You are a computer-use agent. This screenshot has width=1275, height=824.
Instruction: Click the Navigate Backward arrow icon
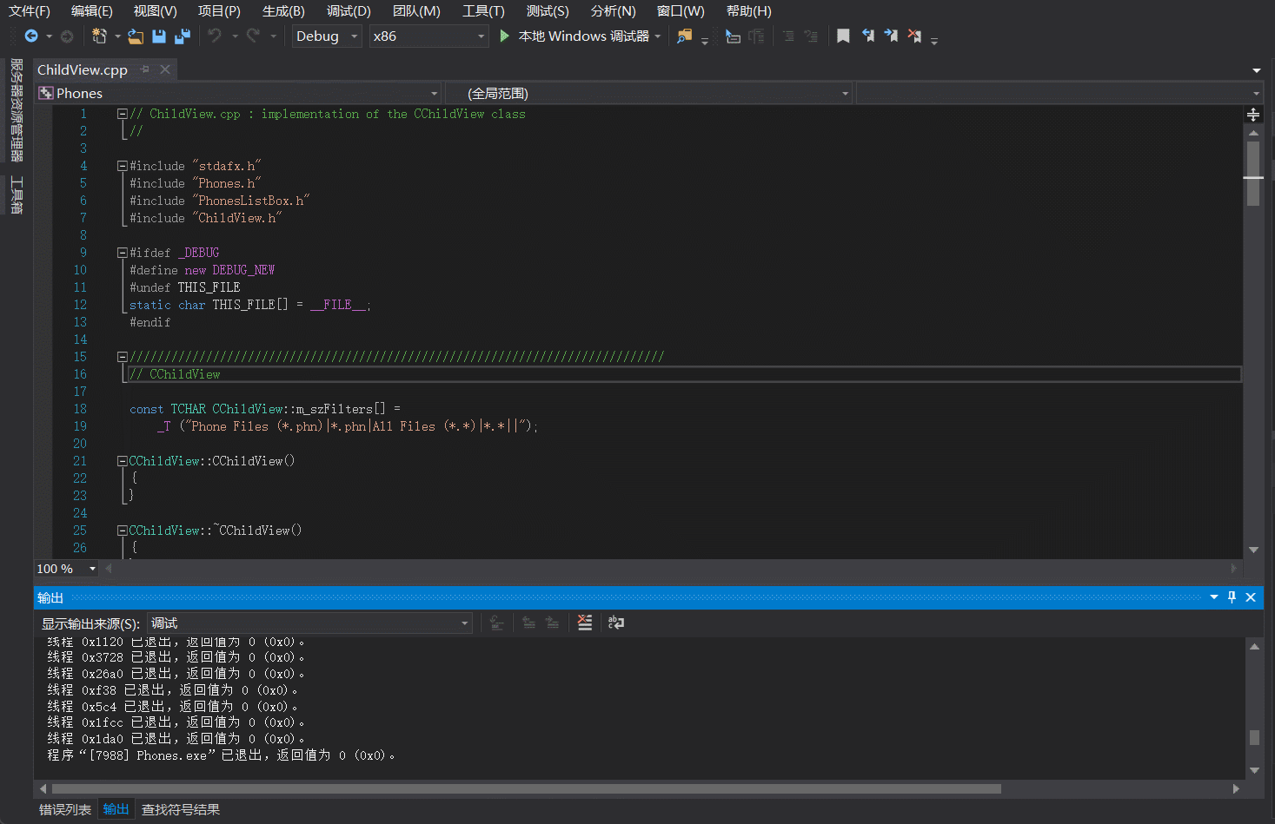[x=31, y=36]
